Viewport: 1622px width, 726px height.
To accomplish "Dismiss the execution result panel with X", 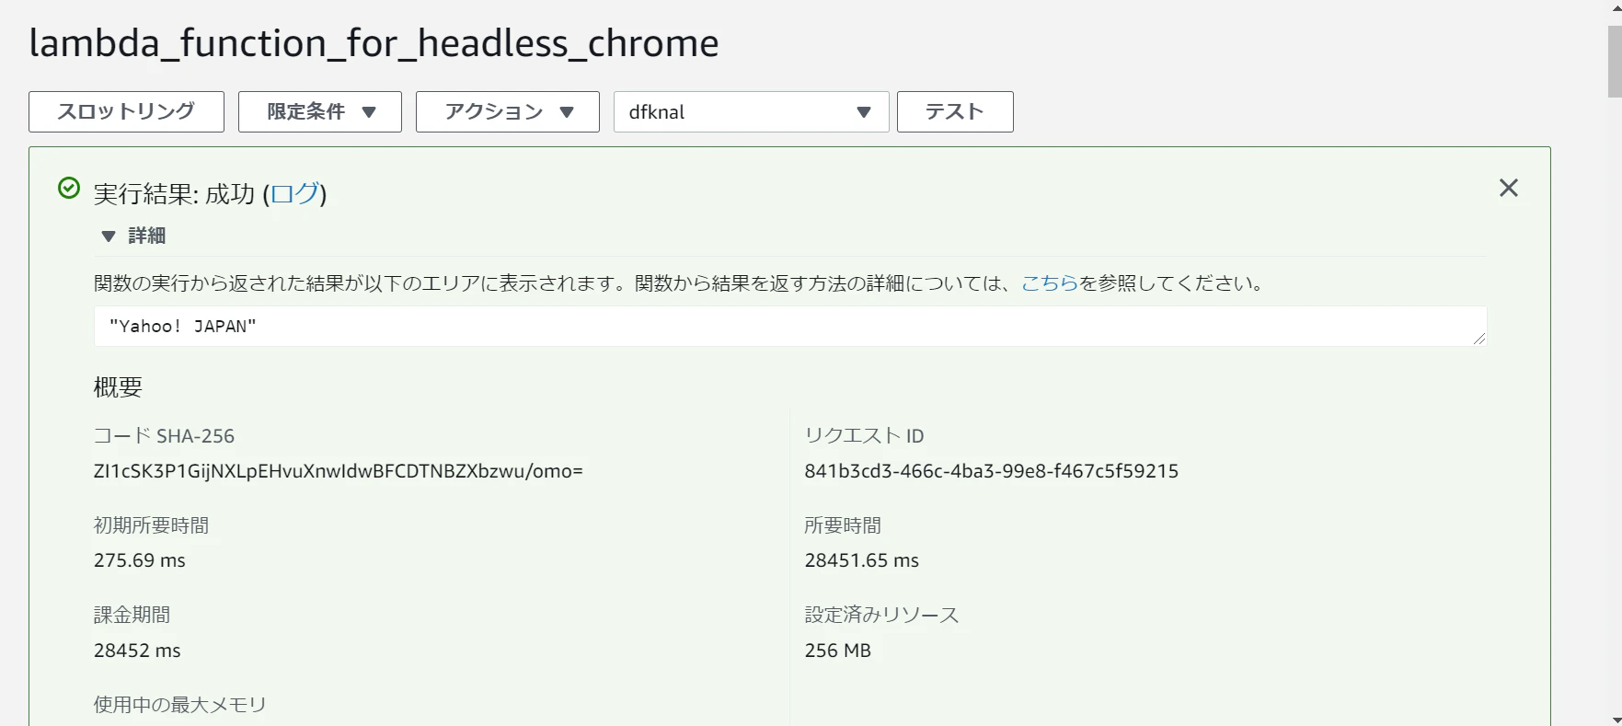I will tap(1509, 188).
